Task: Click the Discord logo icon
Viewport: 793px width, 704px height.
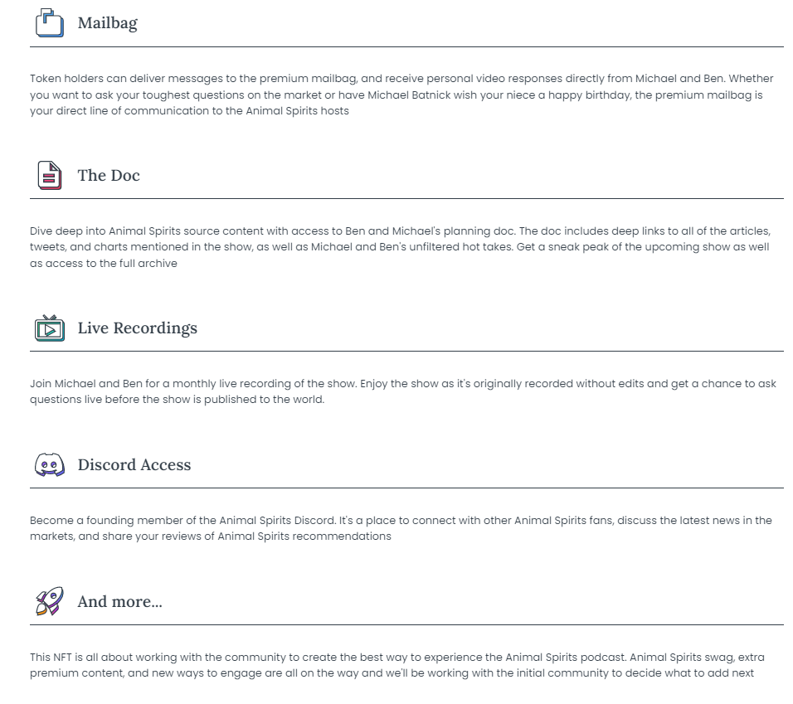Action: pos(50,464)
